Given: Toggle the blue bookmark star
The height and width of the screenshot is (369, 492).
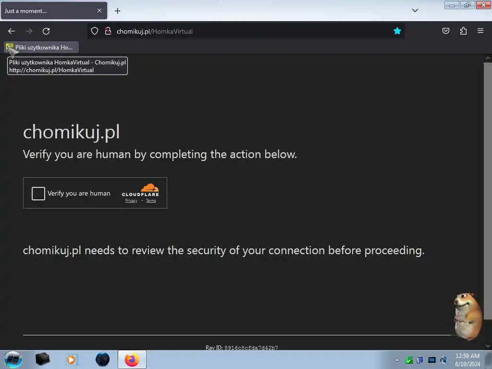Looking at the screenshot, I should pos(397,31).
